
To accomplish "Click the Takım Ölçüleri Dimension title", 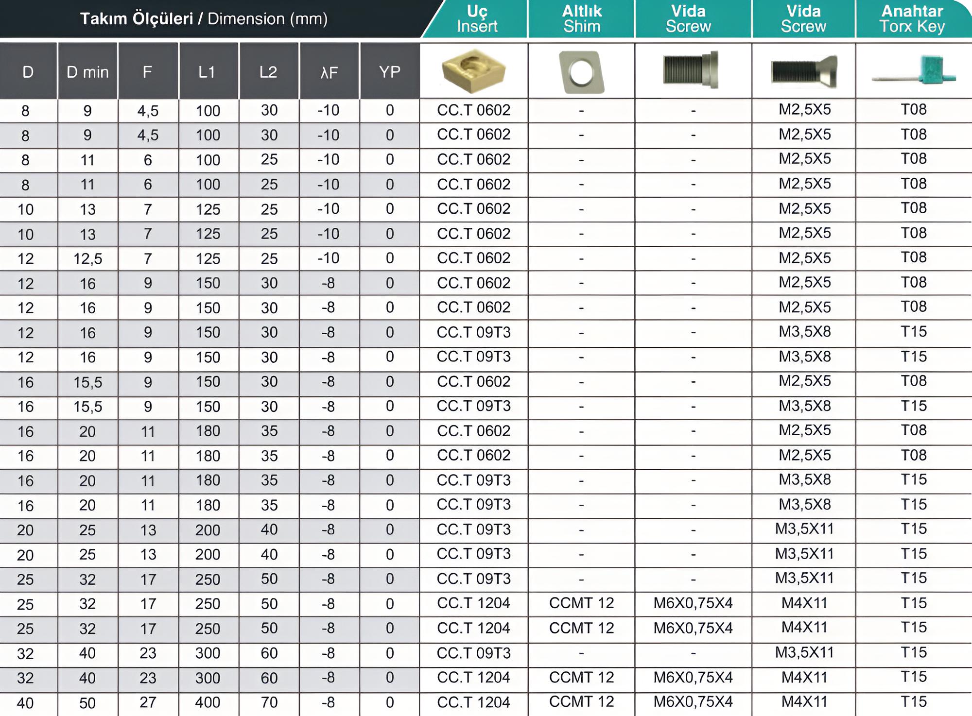I will (x=204, y=19).
